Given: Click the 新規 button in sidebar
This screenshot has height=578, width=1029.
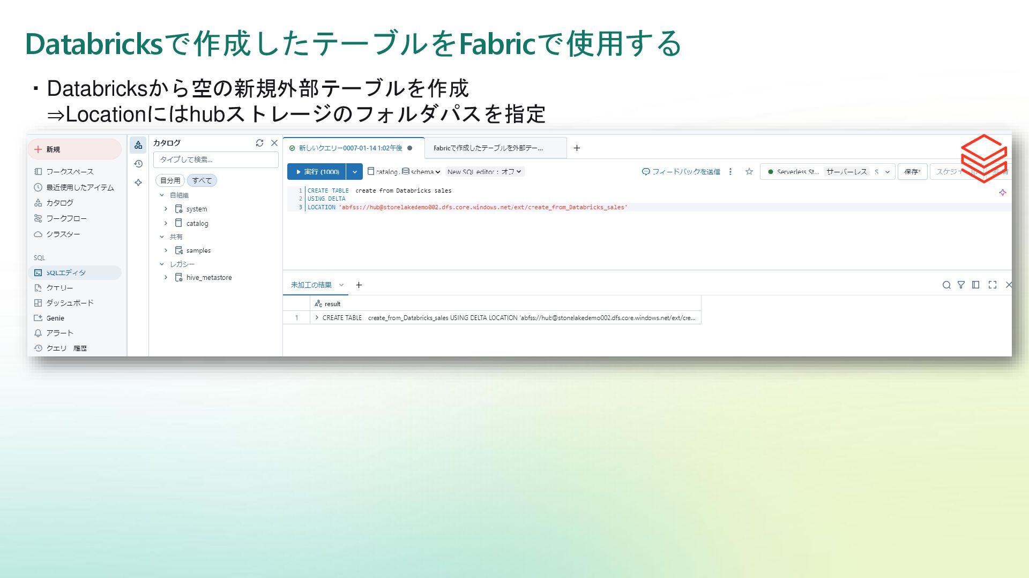Looking at the screenshot, I should coord(74,149).
